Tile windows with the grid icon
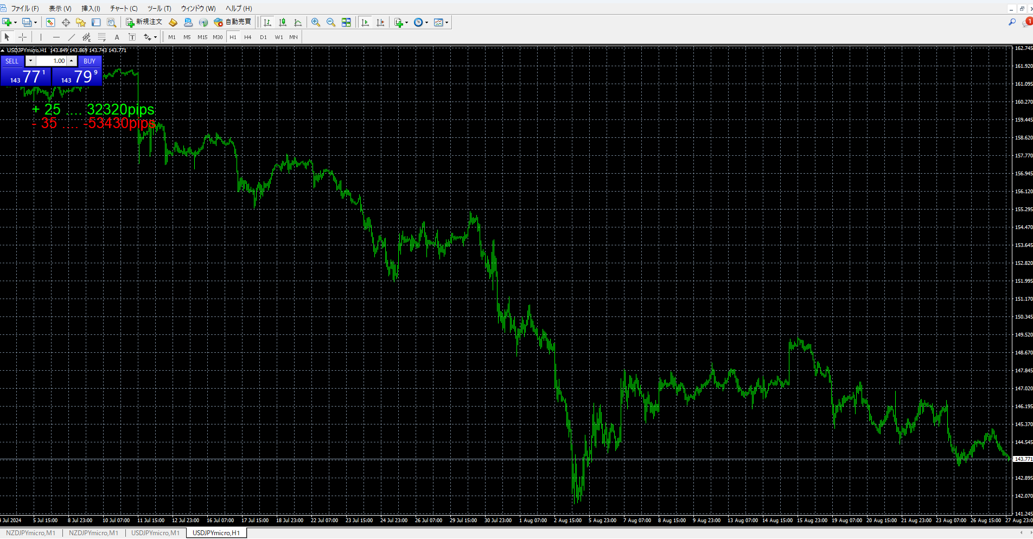This screenshot has width=1033, height=539. [346, 22]
